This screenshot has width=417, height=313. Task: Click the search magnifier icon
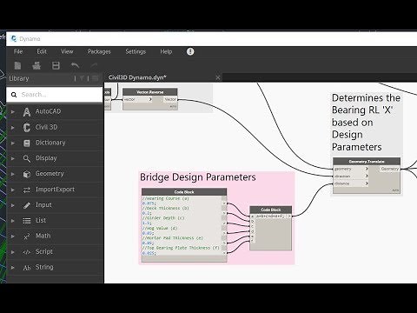pos(14,95)
